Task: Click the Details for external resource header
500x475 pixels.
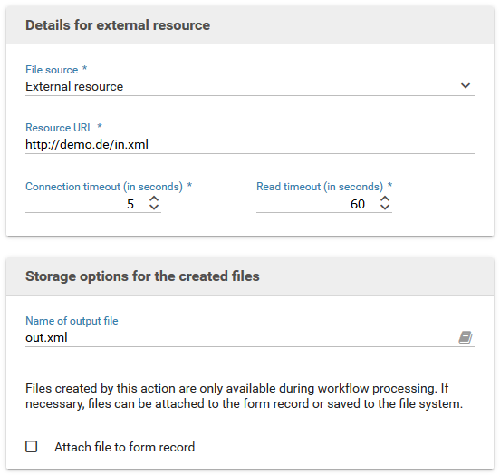Action: click(118, 25)
